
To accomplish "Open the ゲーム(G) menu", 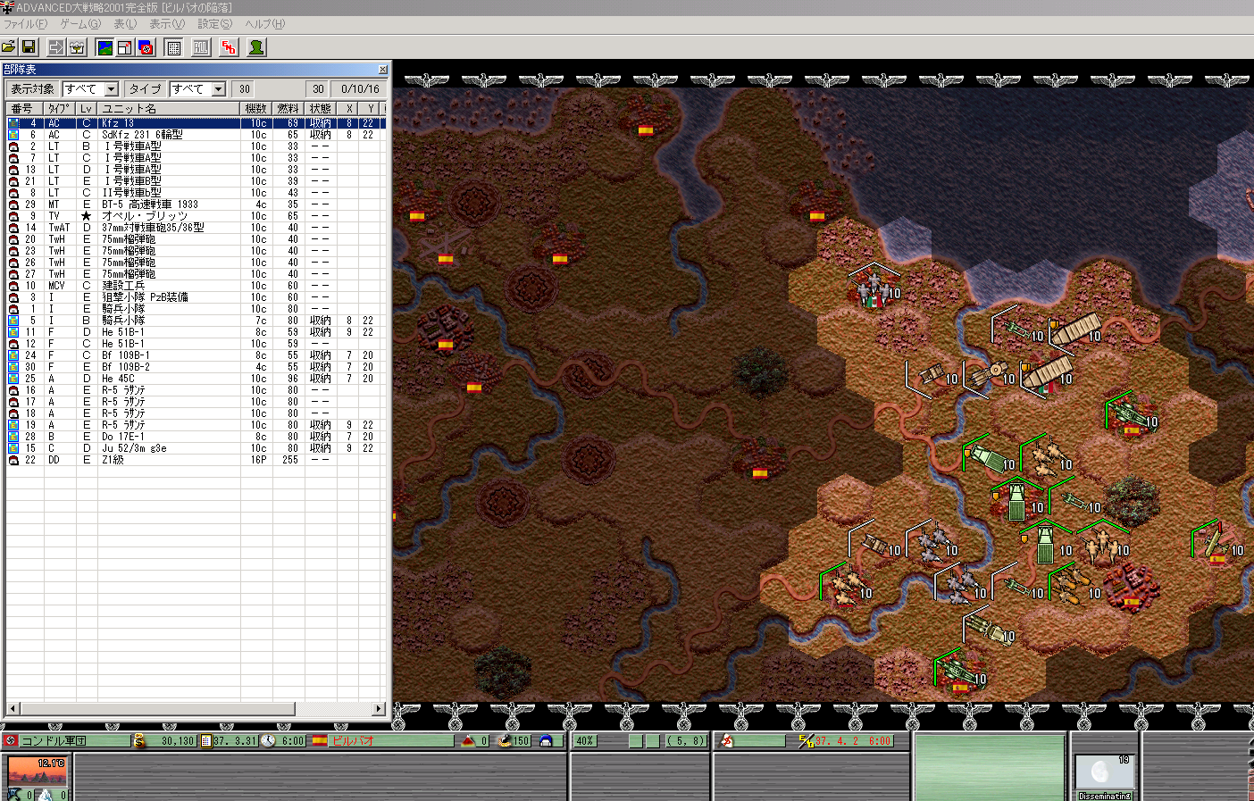I will (x=80, y=24).
